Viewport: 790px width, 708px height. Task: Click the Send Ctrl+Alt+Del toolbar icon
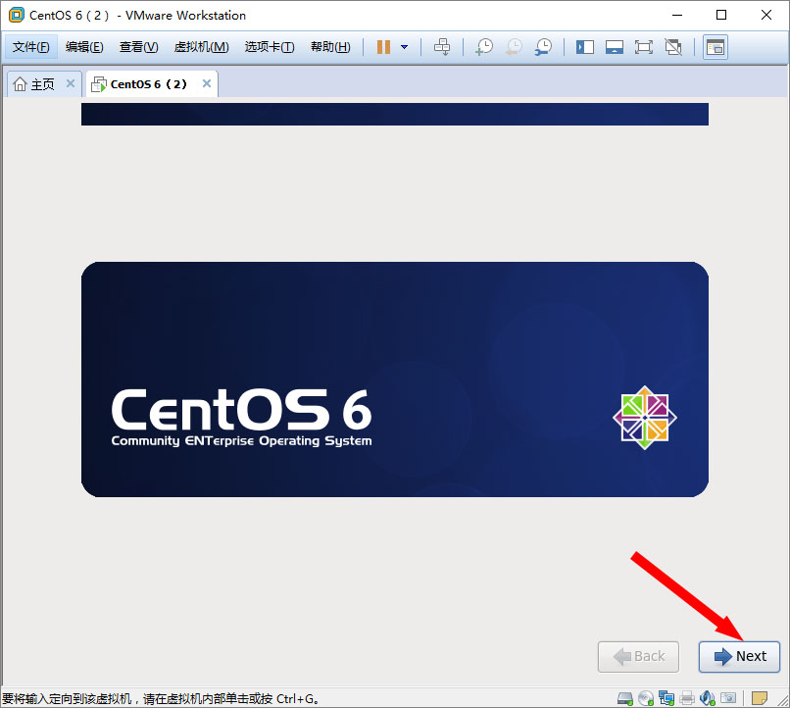pos(442,47)
